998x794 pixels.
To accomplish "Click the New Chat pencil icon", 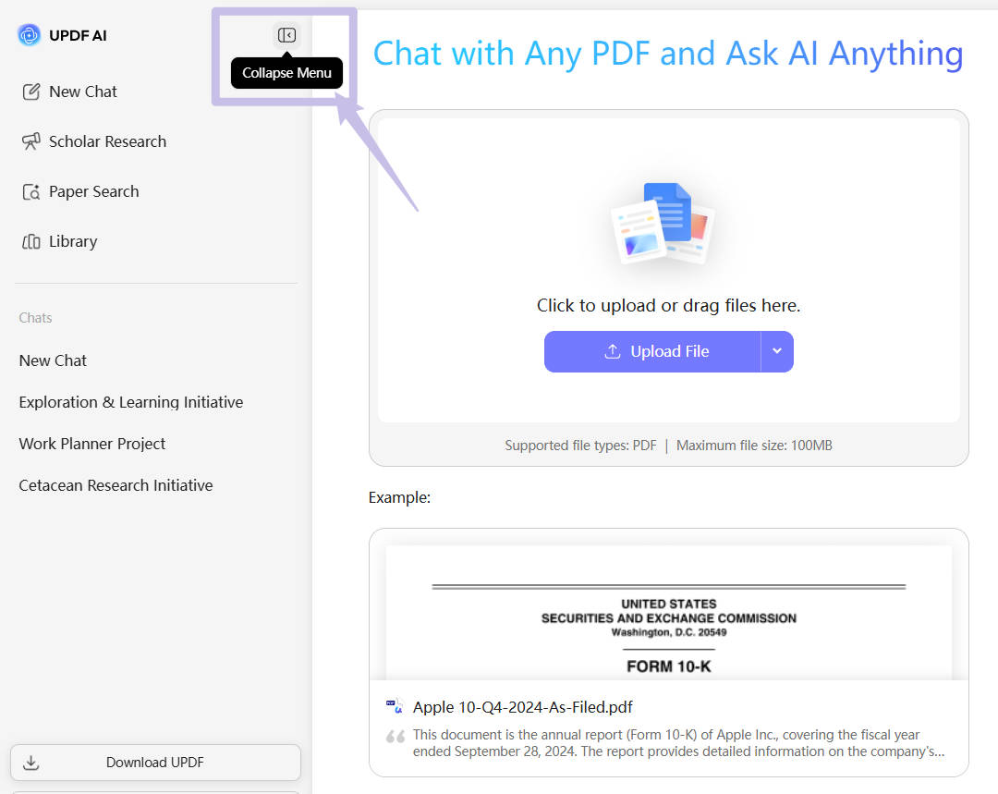I will tap(31, 92).
